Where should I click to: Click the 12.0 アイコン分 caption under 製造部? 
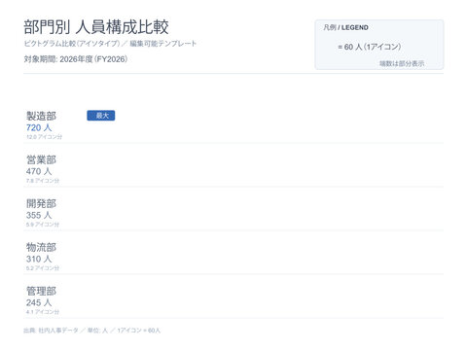44,137
